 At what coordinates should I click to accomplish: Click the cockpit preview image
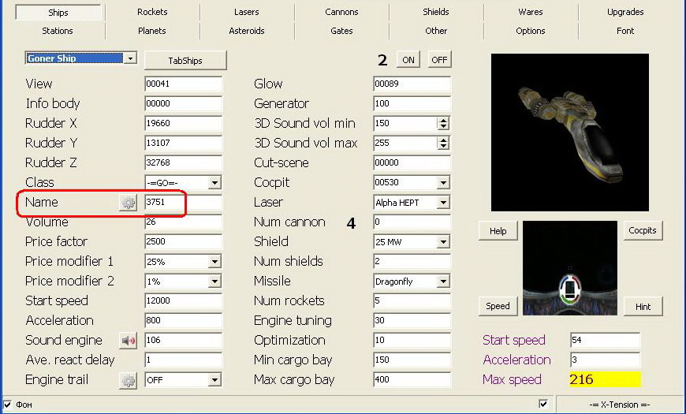[x=569, y=268]
